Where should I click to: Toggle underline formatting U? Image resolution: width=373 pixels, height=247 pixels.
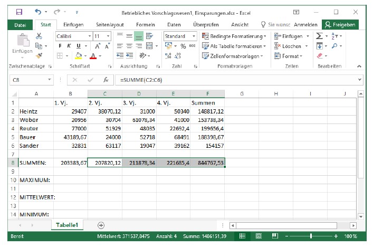[x=79, y=46]
